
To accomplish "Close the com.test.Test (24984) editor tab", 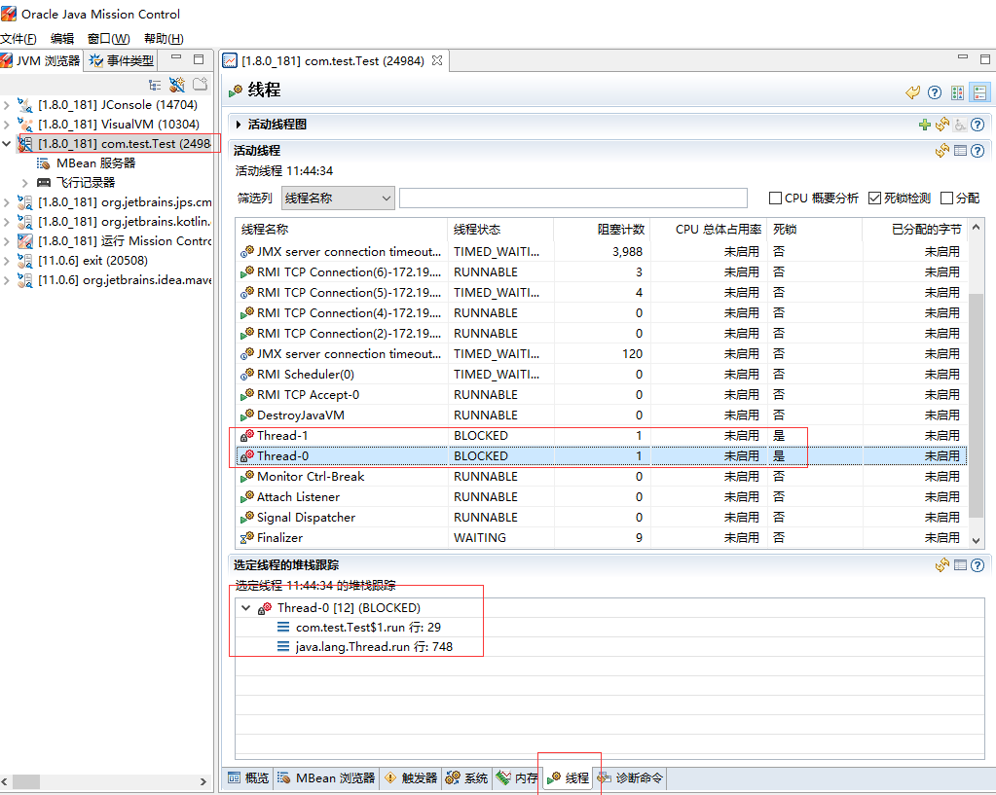I will click(437, 60).
